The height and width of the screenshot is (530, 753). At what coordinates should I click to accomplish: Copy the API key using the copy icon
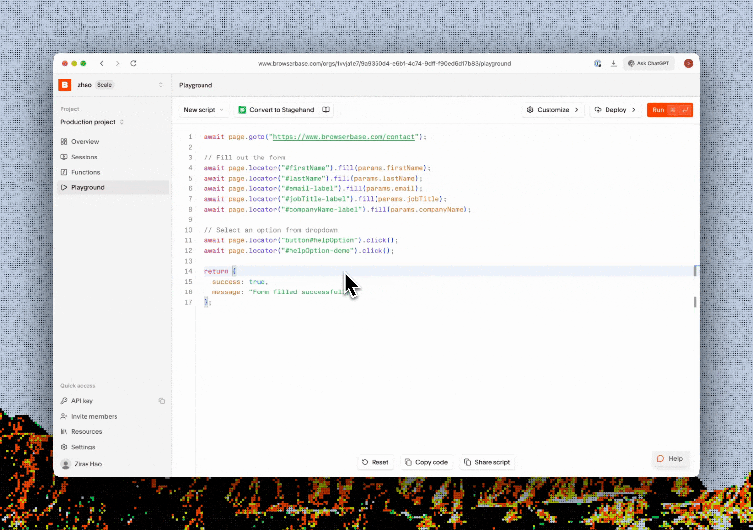point(161,401)
